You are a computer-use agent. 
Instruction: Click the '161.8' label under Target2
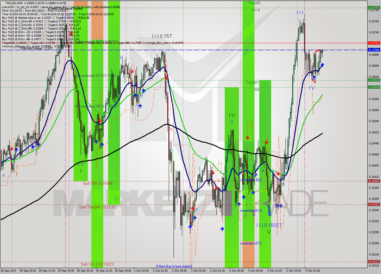point(255,10)
